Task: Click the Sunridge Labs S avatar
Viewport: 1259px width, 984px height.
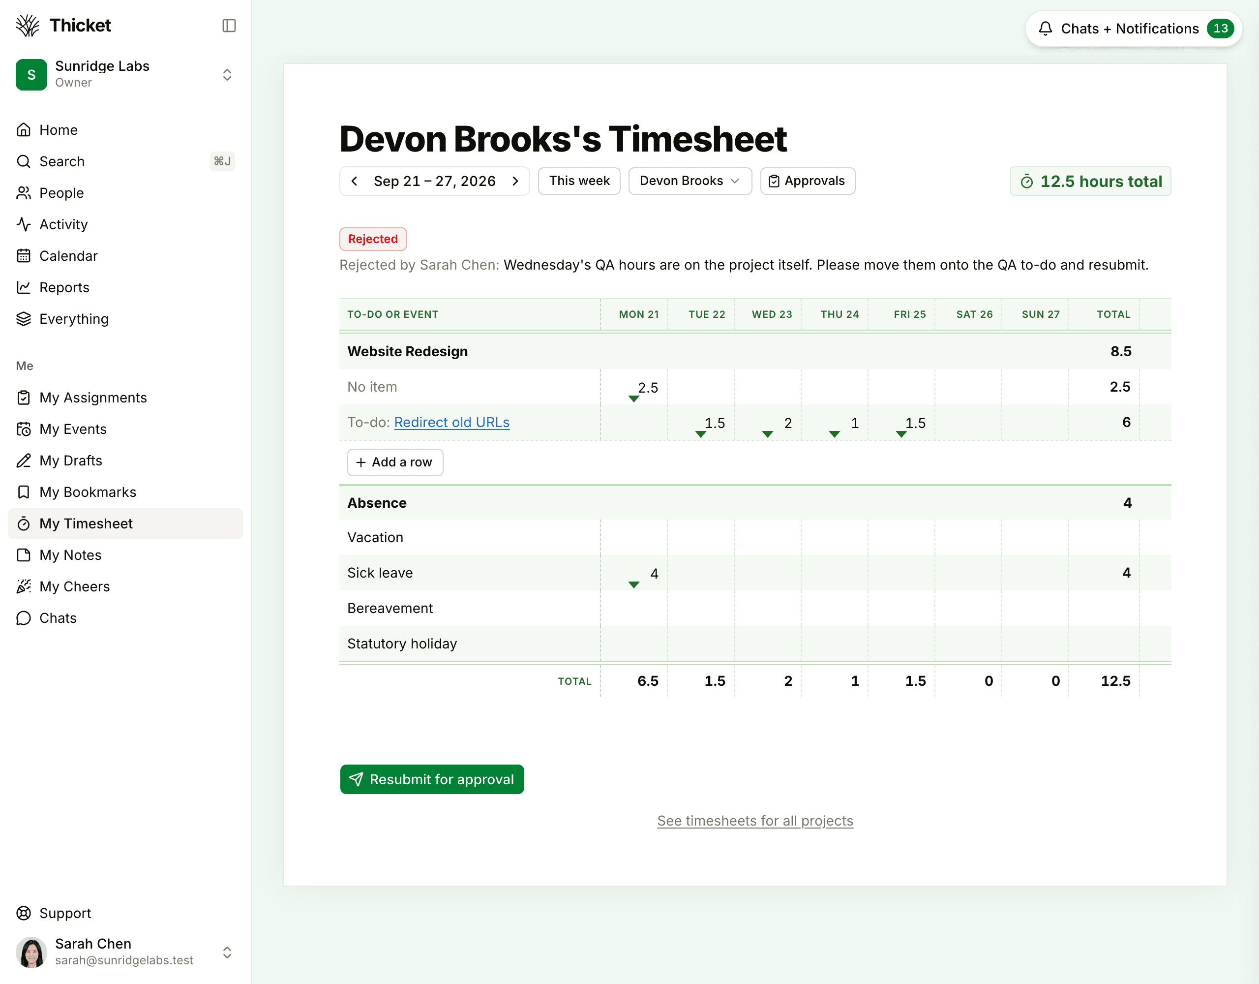Action: 31,74
